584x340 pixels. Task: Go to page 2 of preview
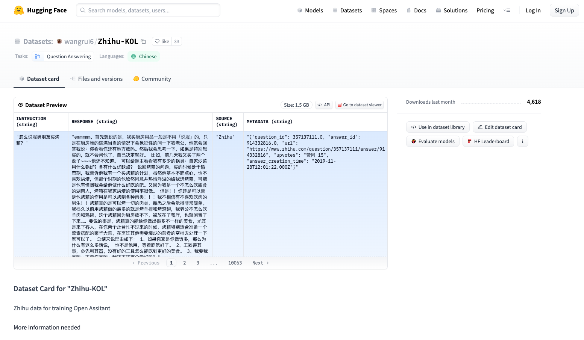[185, 263]
